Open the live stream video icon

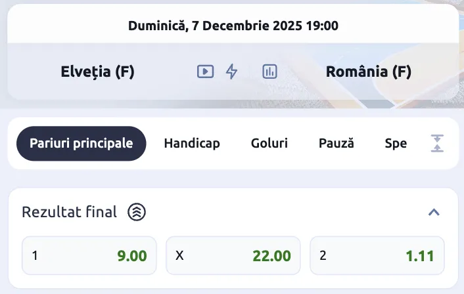click(x=206, y=72)
